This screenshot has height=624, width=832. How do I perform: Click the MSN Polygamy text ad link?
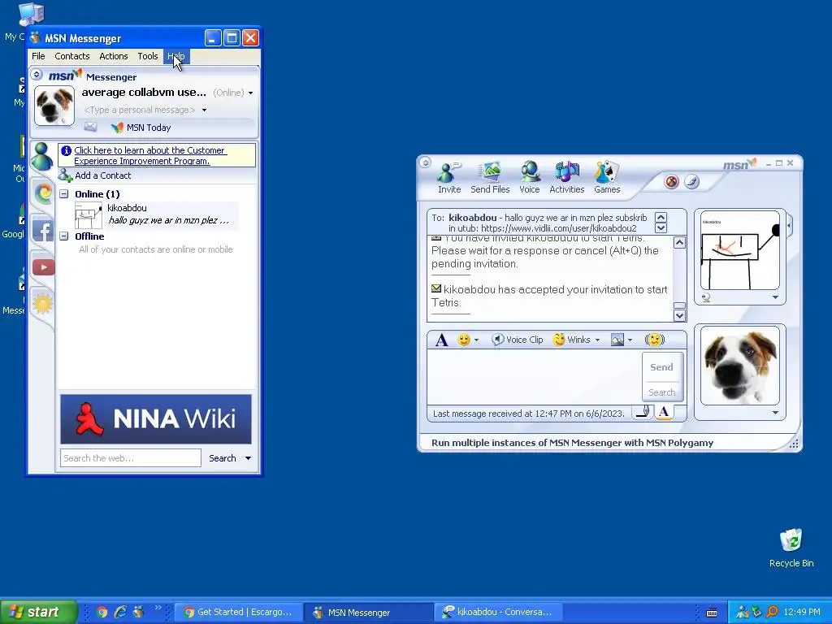[x=572, y=443]
